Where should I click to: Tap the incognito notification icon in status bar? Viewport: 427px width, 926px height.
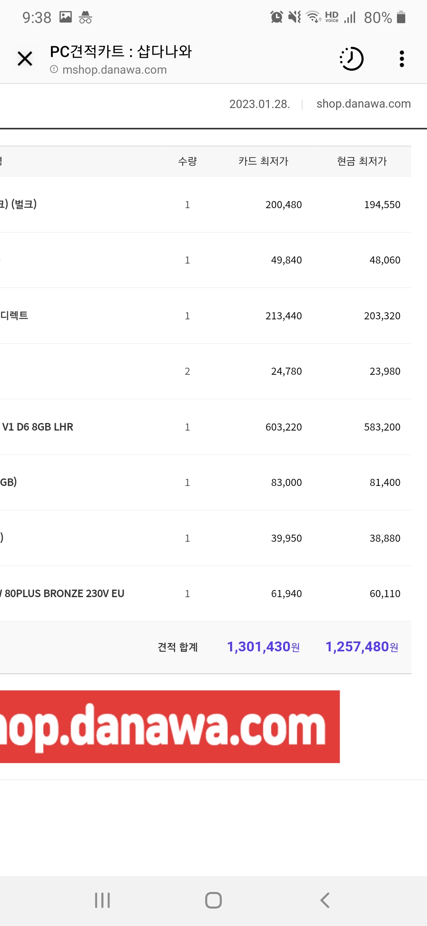[x=85, y=17]
